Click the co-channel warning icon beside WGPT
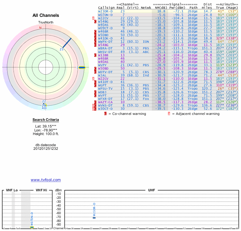Screen dimensions: 241x231 click(95, 85)
